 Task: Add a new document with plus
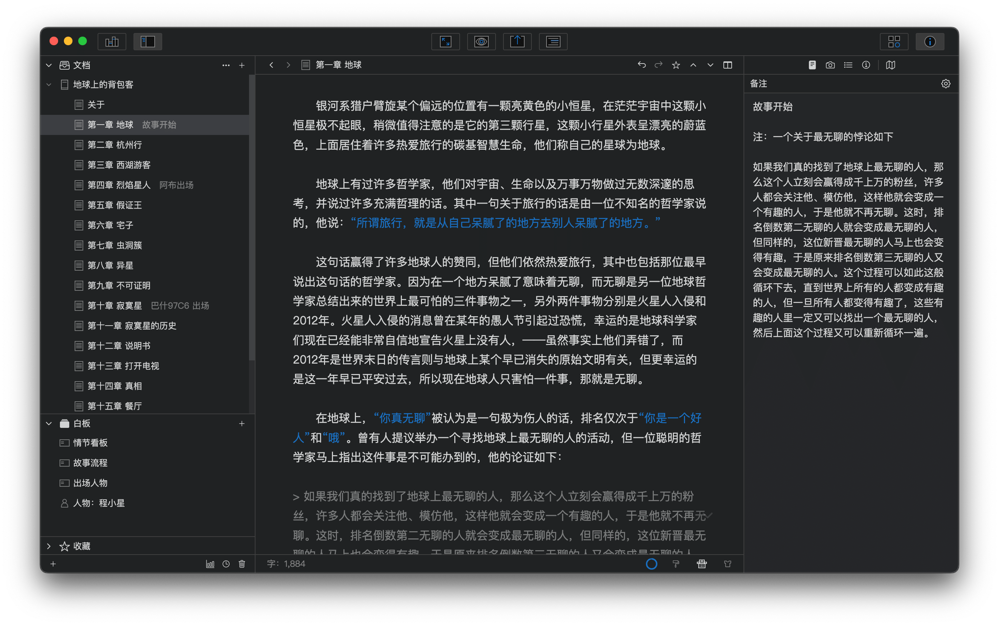(x=242, y=65)
